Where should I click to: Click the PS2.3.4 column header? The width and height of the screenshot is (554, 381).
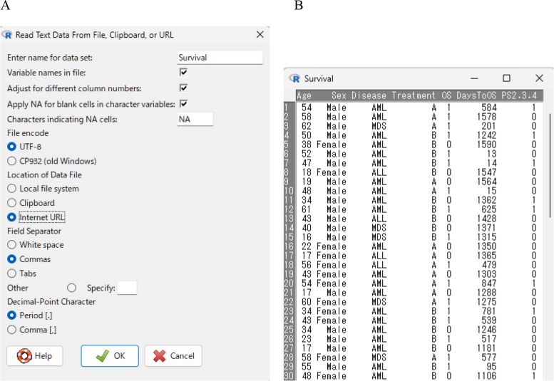(x=519, y=95)
